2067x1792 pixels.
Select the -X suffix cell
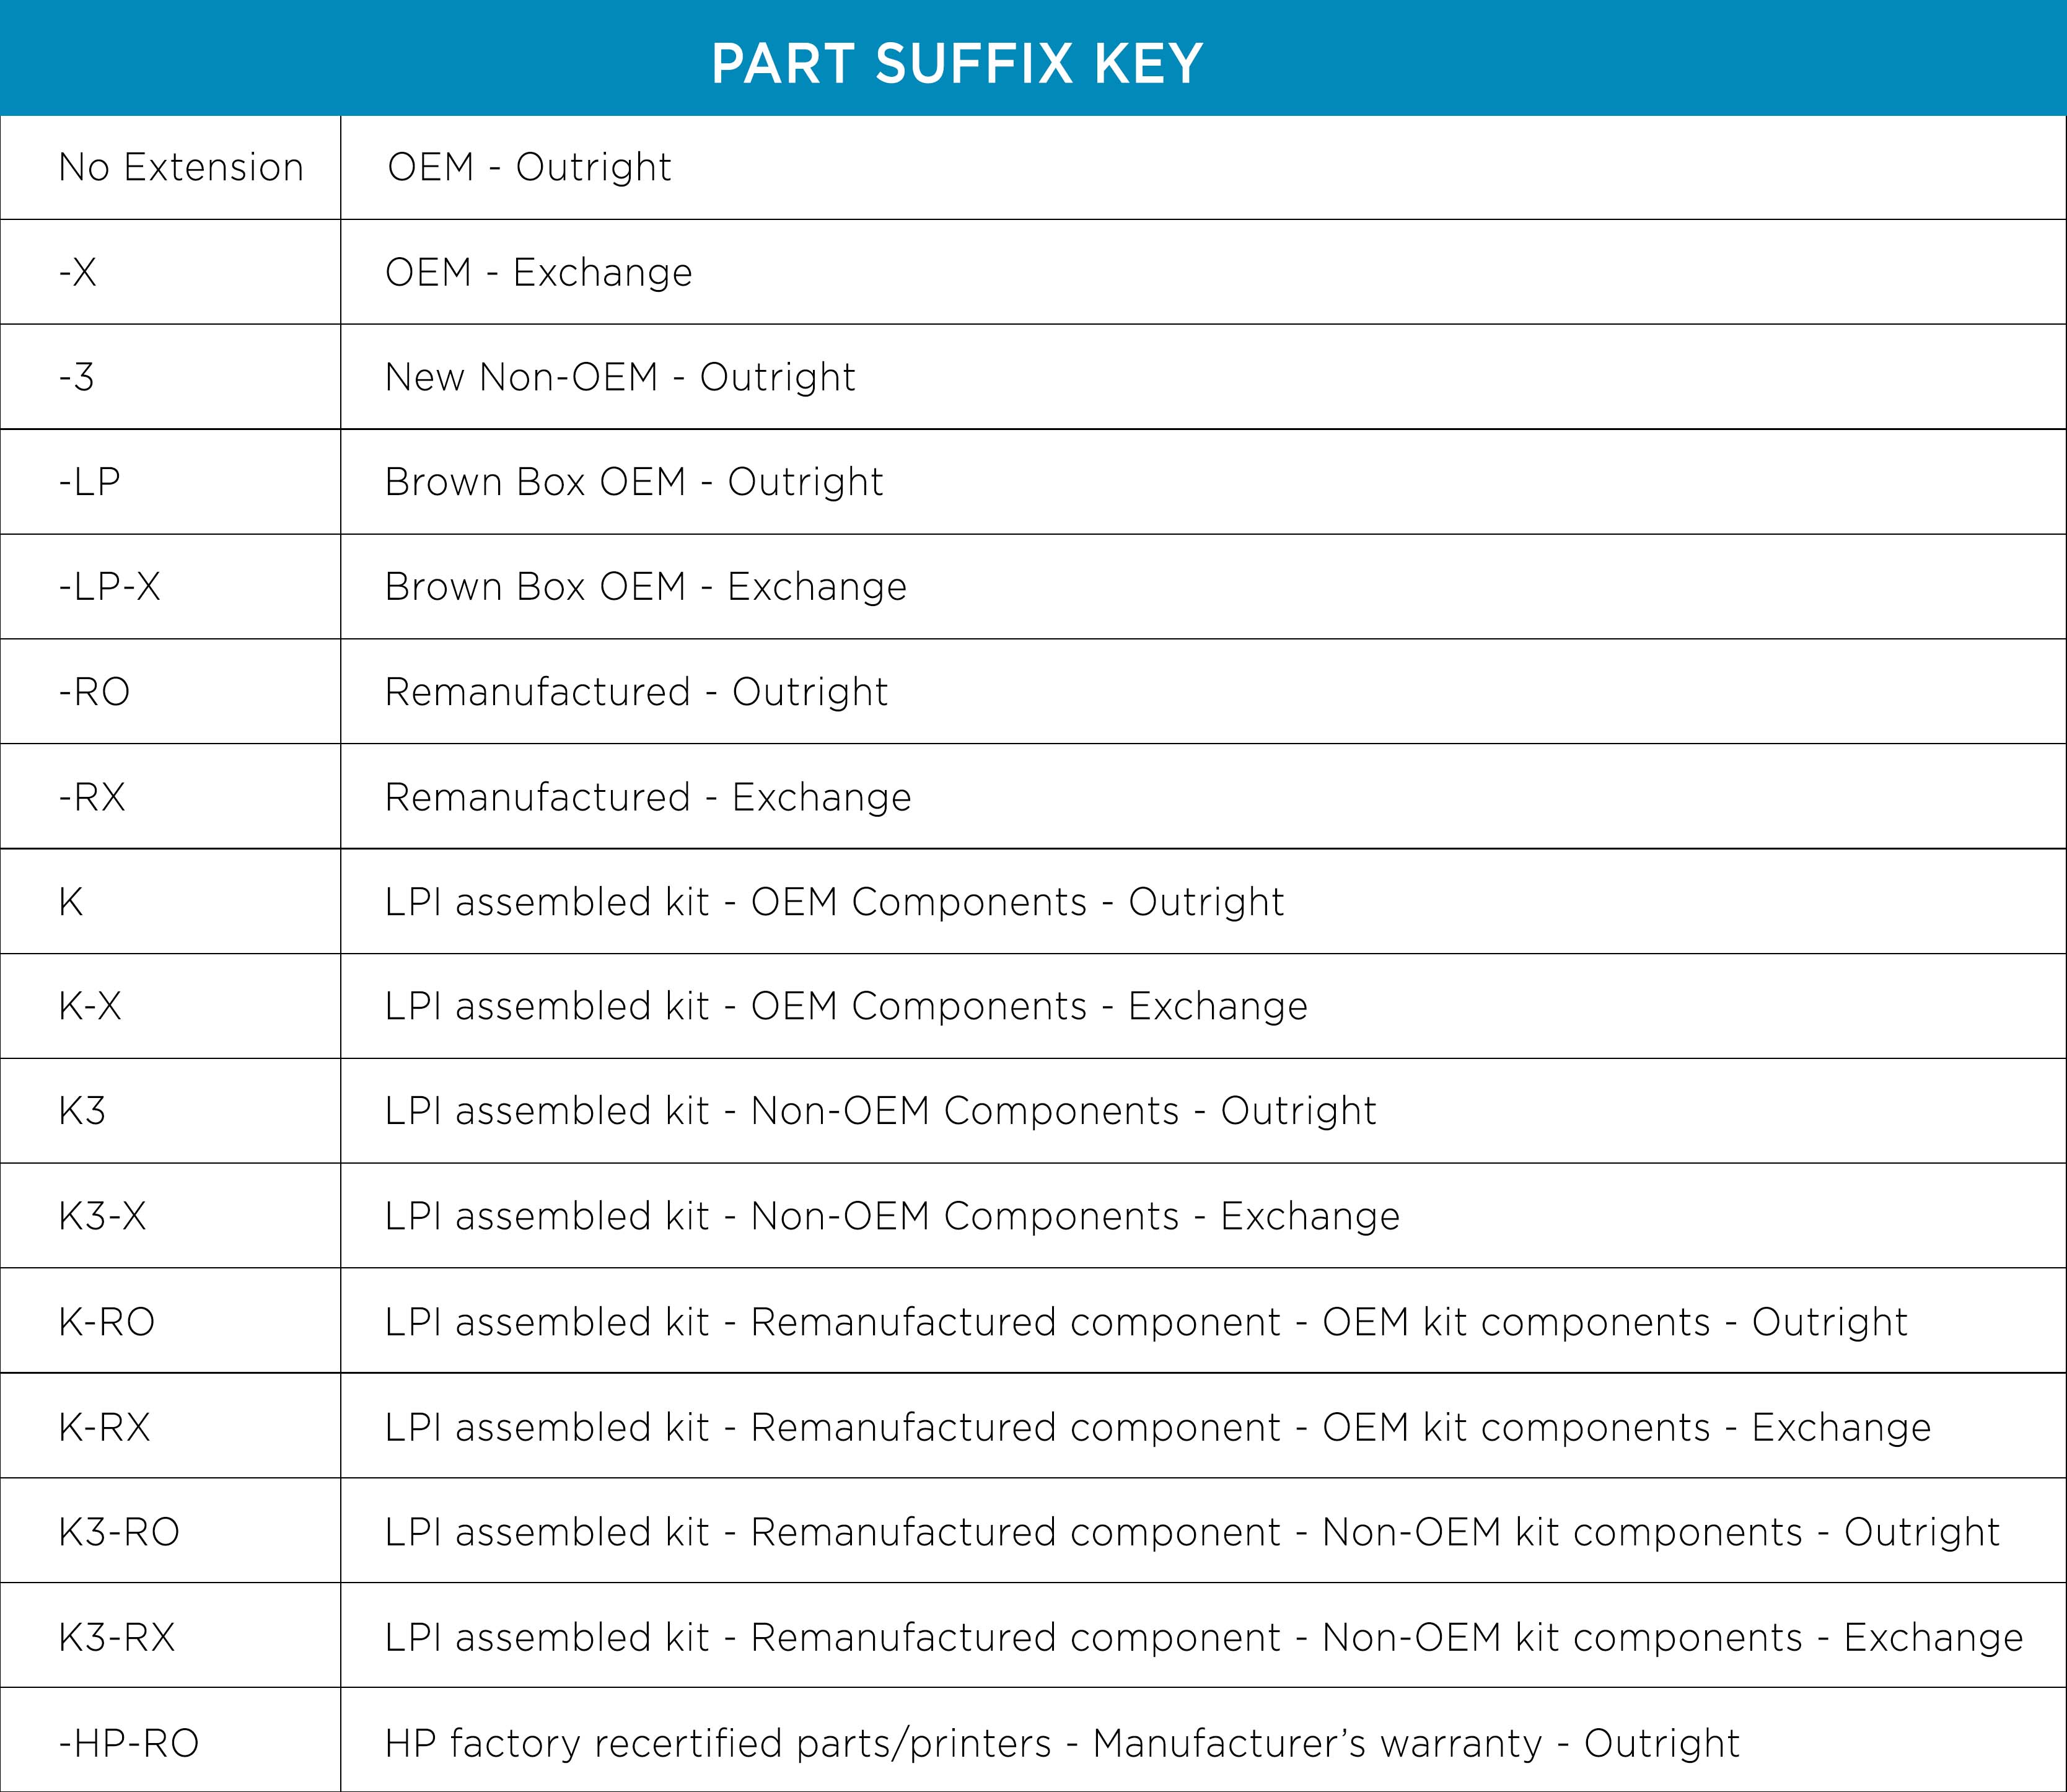click(x=170, y=272)
